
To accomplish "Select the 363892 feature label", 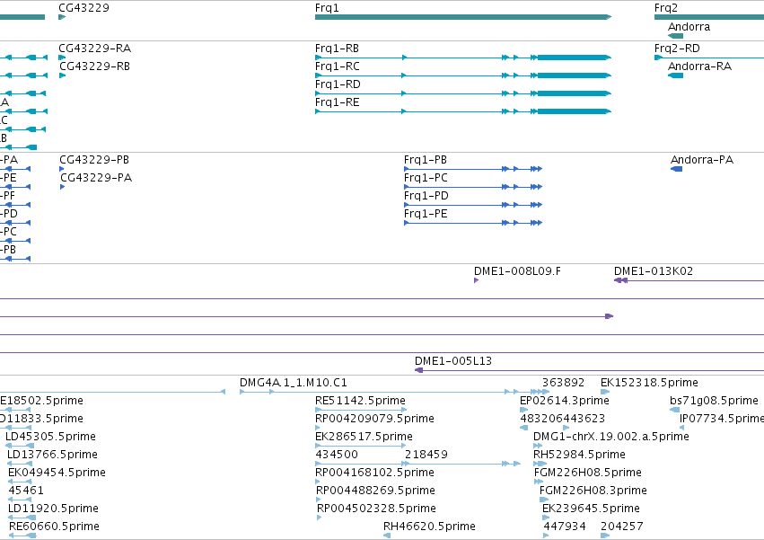I will (563, 383).
